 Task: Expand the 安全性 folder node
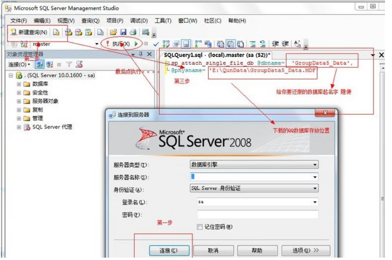tap(19, 93)
